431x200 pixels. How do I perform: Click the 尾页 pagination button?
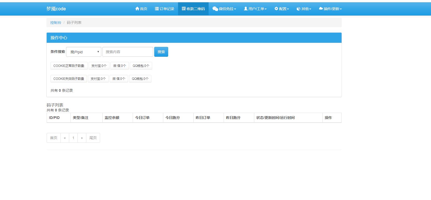pyautogui.click(x=93, y=138)
